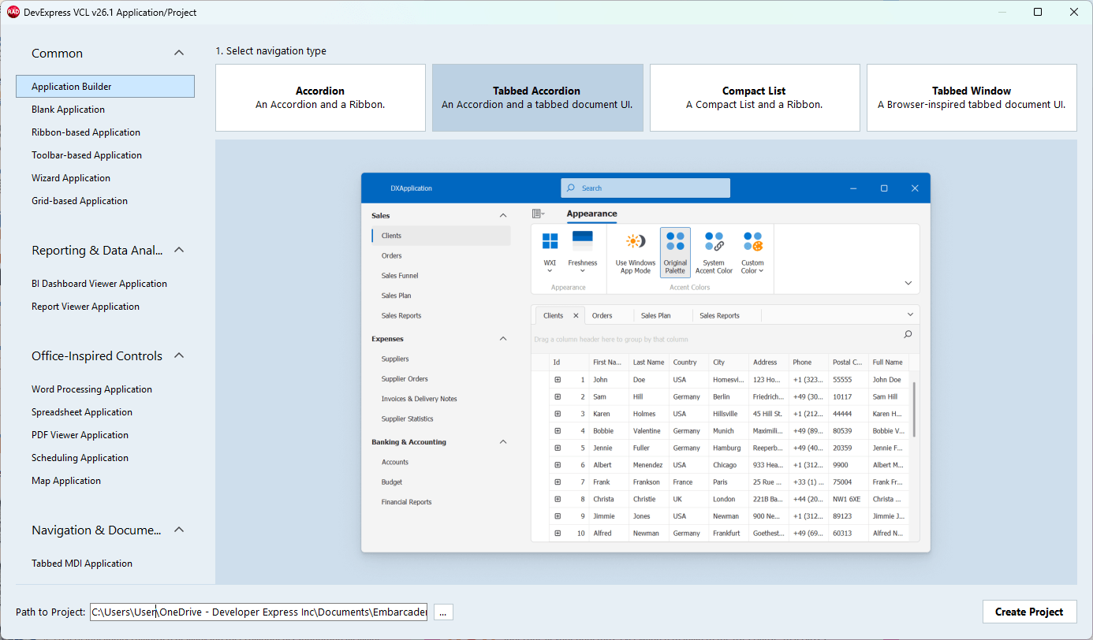Select Map Application template

click(105, 481)
